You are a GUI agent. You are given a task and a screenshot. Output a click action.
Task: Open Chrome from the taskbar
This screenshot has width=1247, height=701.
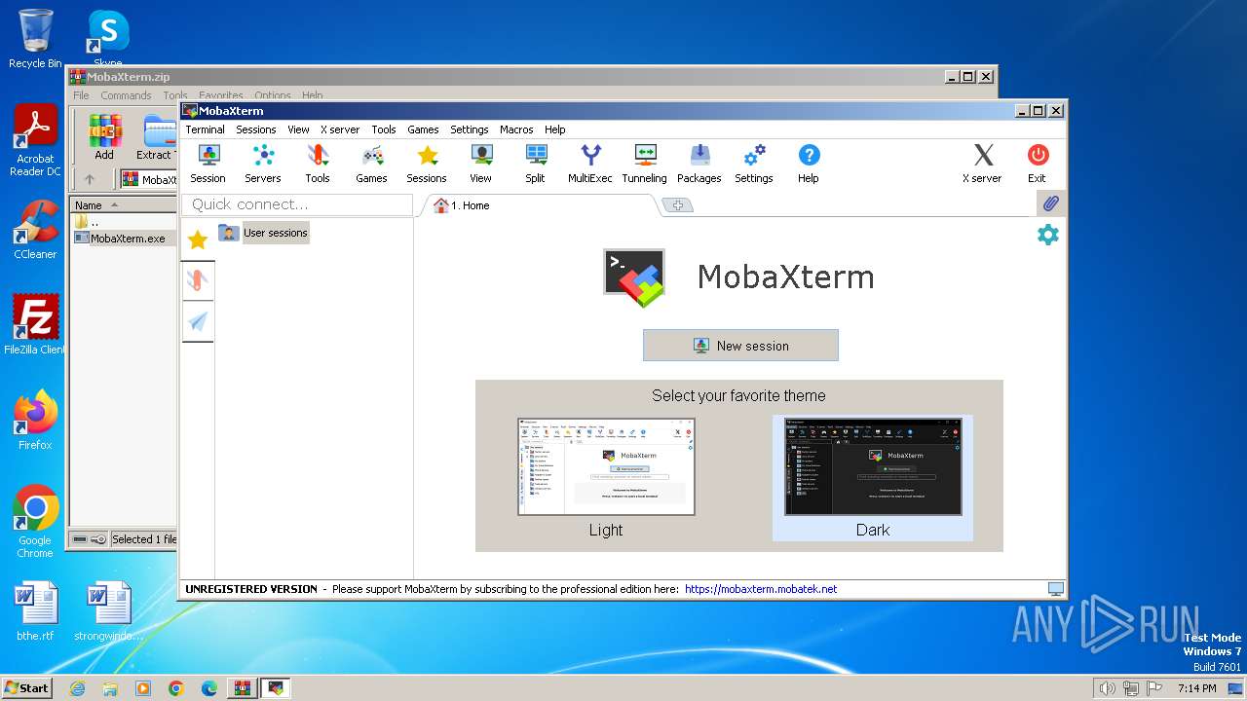tap(176, 688)
